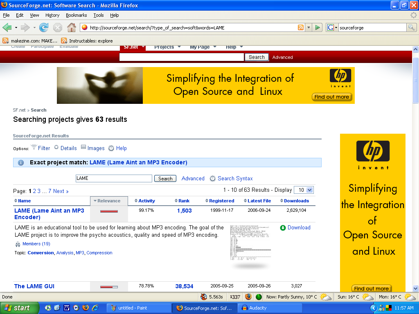Open the History menu

[52, 15]
